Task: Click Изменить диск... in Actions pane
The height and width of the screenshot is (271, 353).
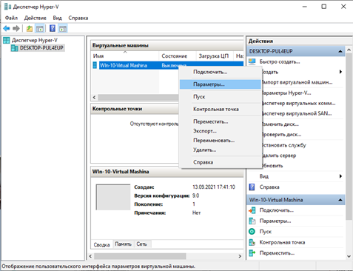Action: tap(280, 124)
